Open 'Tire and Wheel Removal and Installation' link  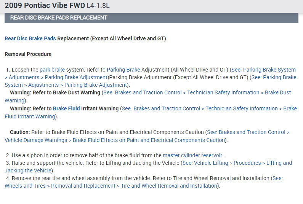[x=169, y=186]
